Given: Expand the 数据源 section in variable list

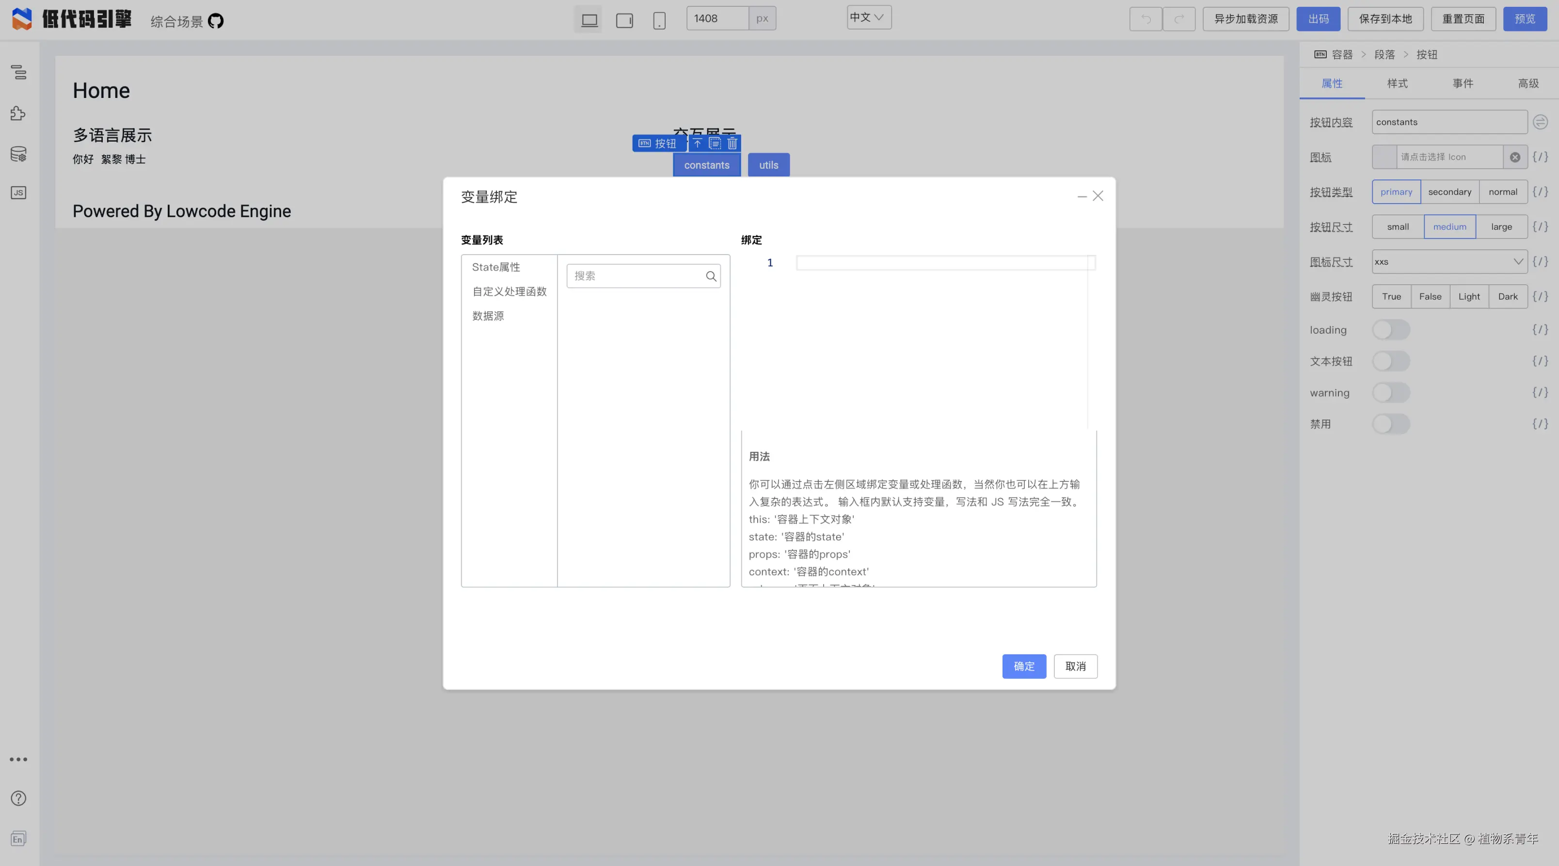Looking at the screenshot, I should (488, 315).
